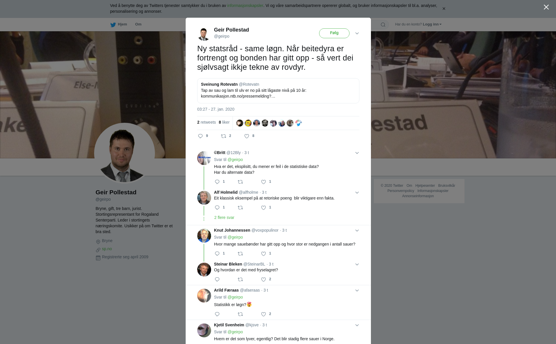Click the reply icon under main tweet
The width and height of the screenshot is (556, 344).
[x=200, y=136]
